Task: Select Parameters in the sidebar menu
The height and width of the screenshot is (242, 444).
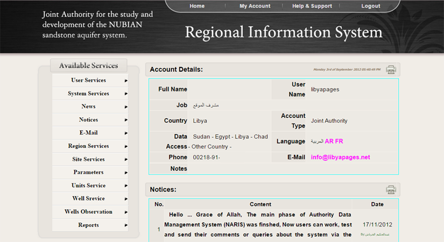Action: 89,173
